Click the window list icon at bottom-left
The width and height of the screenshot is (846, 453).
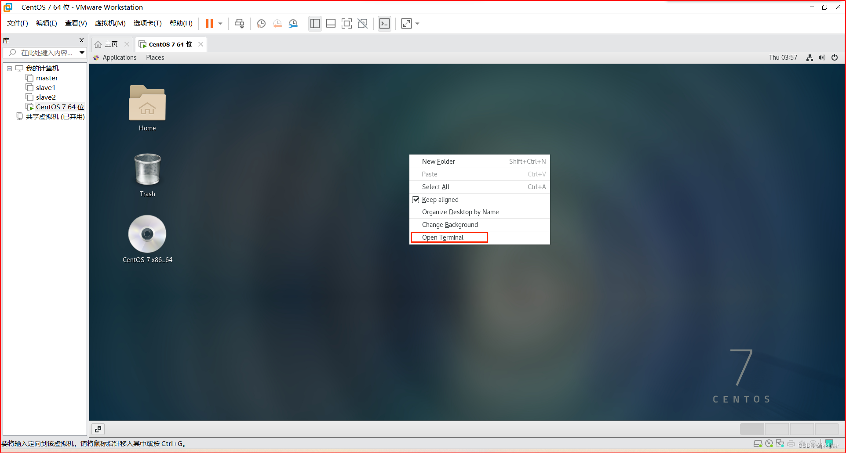[98, 429]
